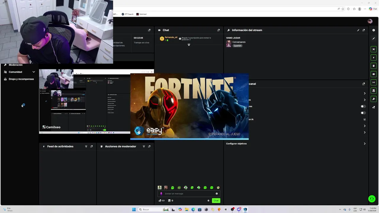Open filter options in Feed de actividades

point(86,146)
